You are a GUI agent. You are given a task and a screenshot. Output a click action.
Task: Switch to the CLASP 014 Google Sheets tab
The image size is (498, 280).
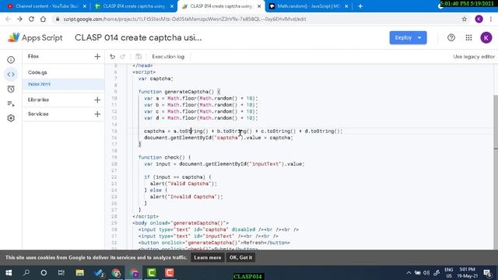click(x=133, y=6)
